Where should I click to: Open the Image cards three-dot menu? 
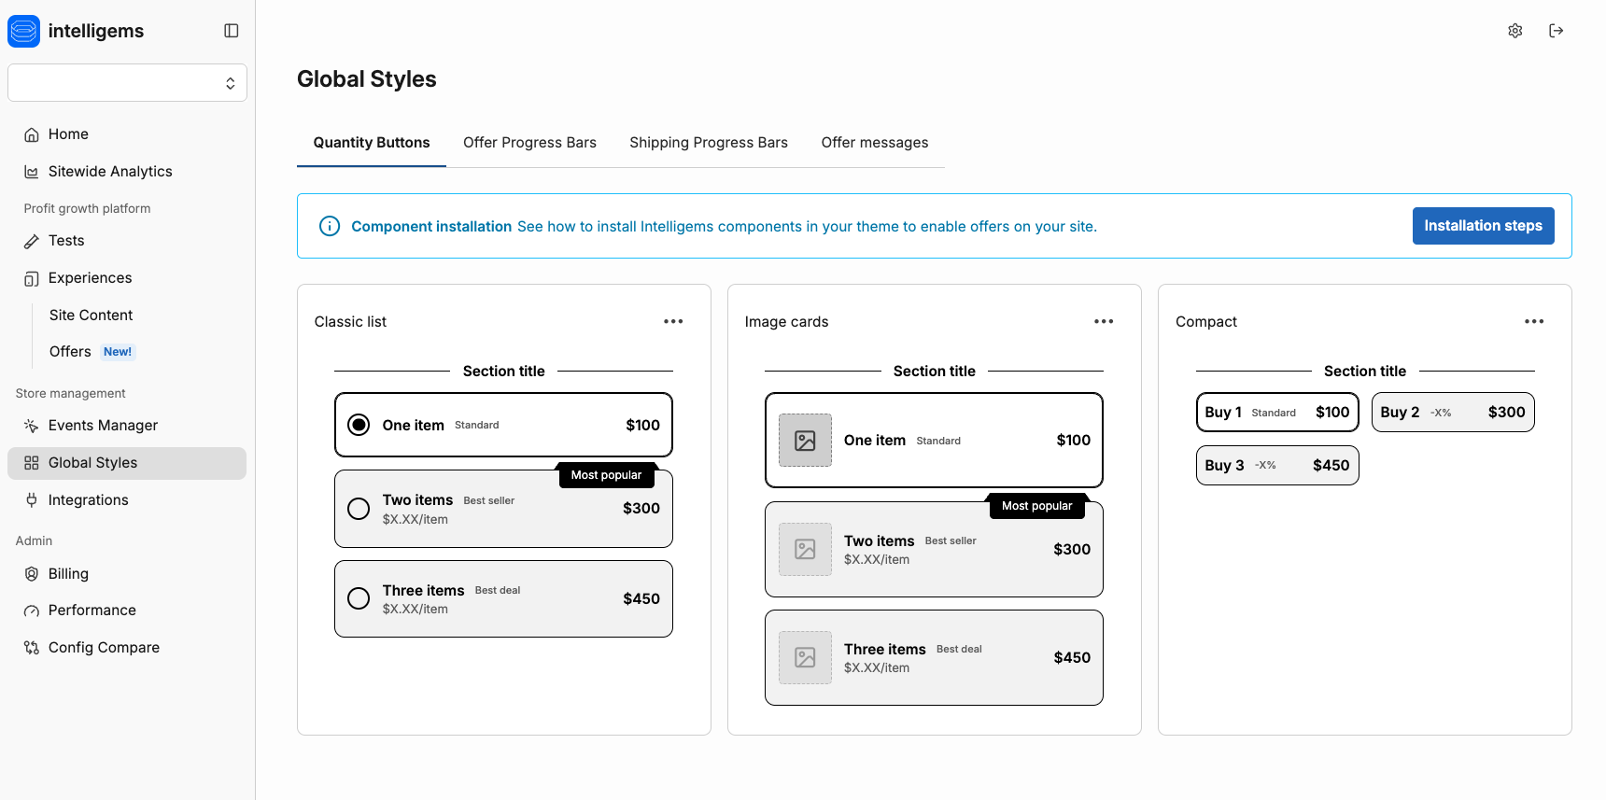tap(1104, 321)
